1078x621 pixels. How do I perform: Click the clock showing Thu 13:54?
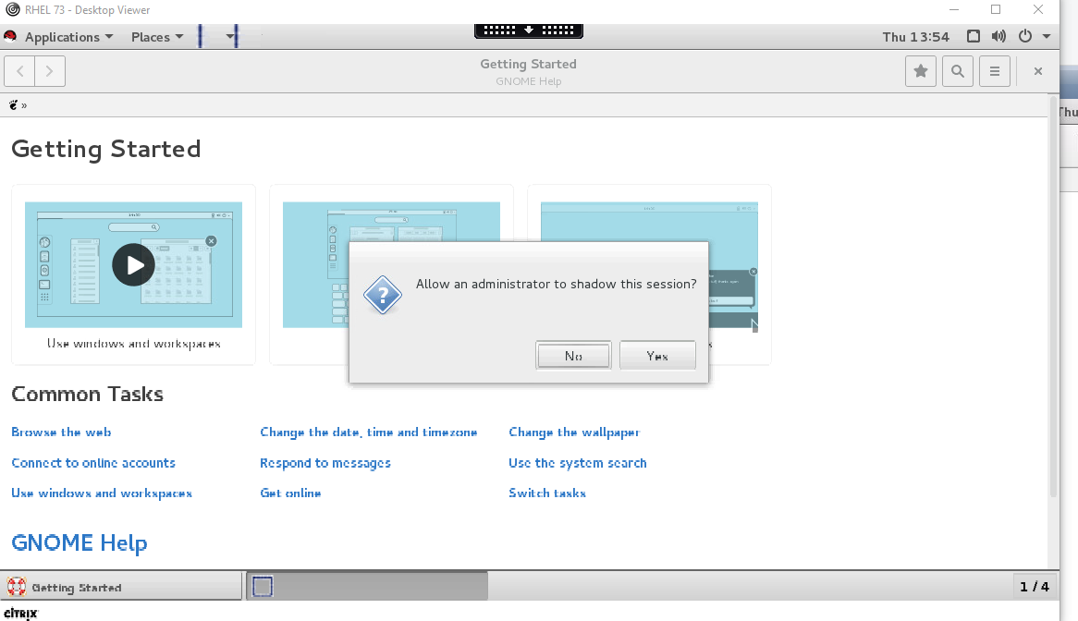coord(916,37)
